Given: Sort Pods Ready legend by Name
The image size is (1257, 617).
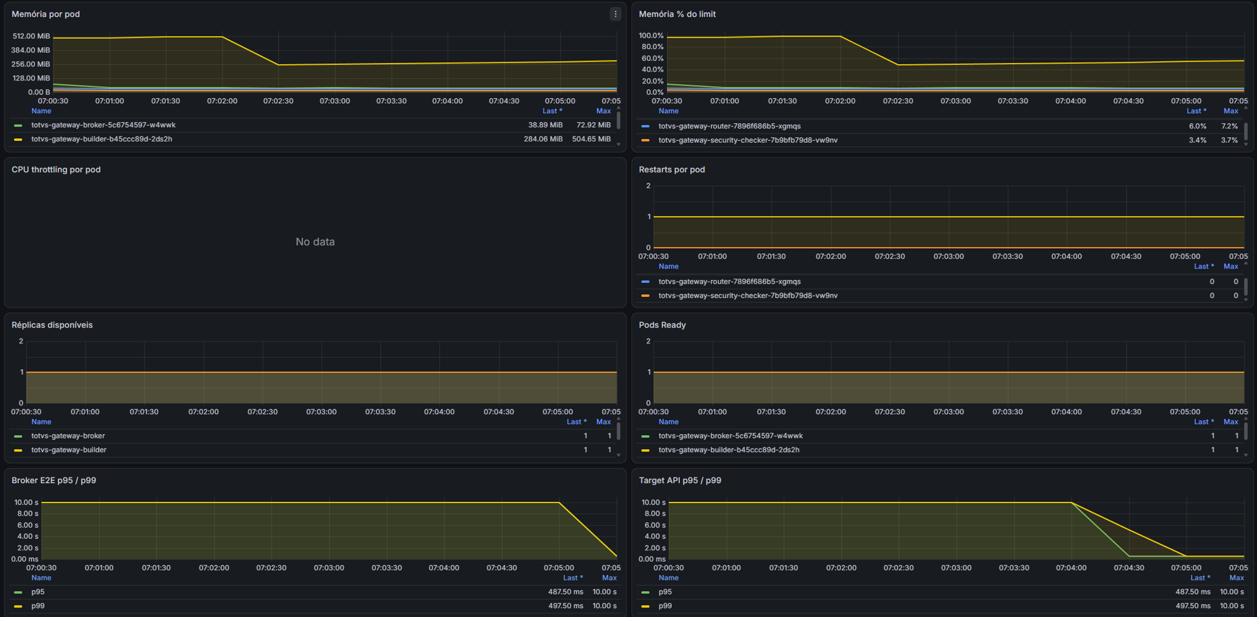Looking at the screenshot, I should pyautogui.click(x=668, y=422).
